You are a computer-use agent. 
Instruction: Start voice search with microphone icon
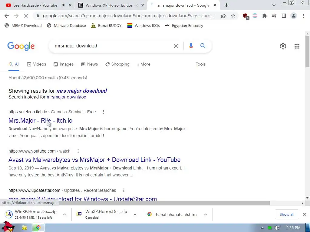(x=191, y=46)
